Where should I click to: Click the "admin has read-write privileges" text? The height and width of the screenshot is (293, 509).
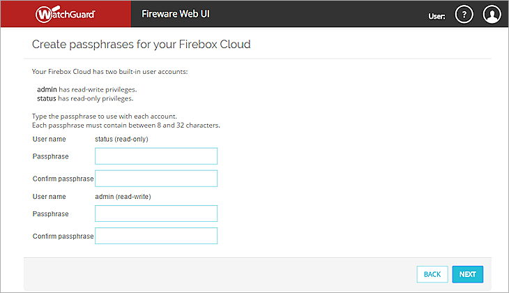click(86, 89)
